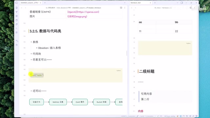Click the 表格 bullet item
Viewport: 210px width, 118px height.
(x=35, y=42)
